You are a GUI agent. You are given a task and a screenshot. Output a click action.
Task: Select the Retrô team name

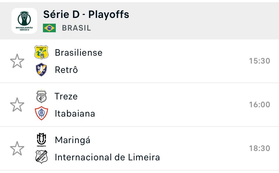(x=66, y=70)
